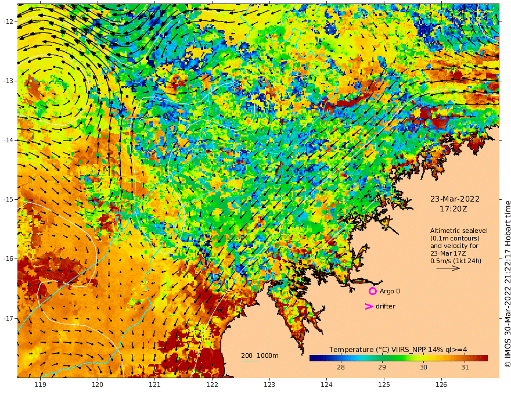Click the longitude '123' axis label
511x395 pixels.
tap(269, 385)
